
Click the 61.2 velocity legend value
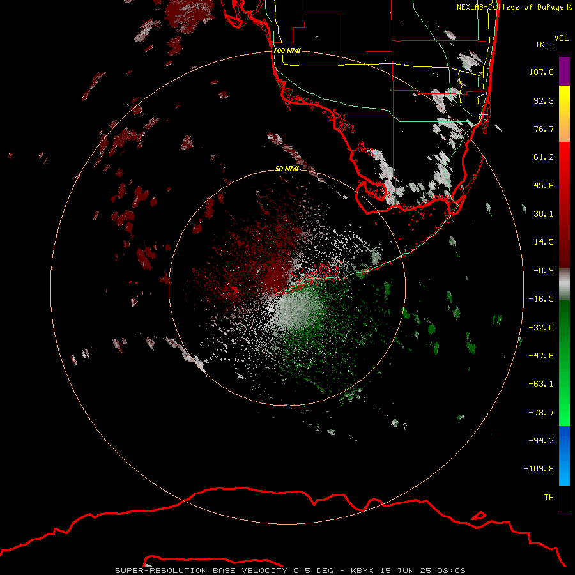[544, 157]
